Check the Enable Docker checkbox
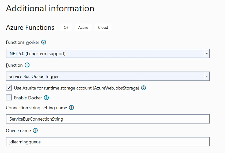This screenshot has width=225, height=153. (9, 98)
